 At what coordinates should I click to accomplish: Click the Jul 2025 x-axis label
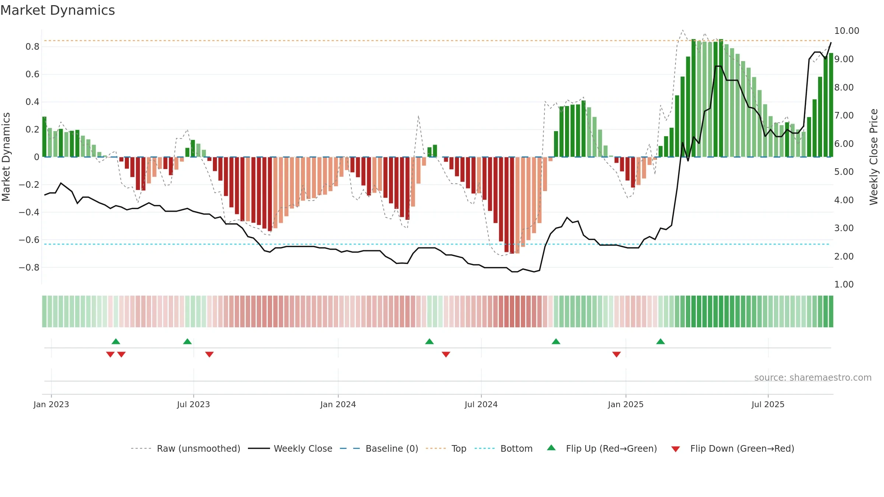(x=768, y=404)
